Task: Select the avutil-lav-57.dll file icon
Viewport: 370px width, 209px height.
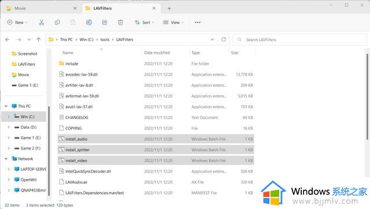Action: pos(61,106)
